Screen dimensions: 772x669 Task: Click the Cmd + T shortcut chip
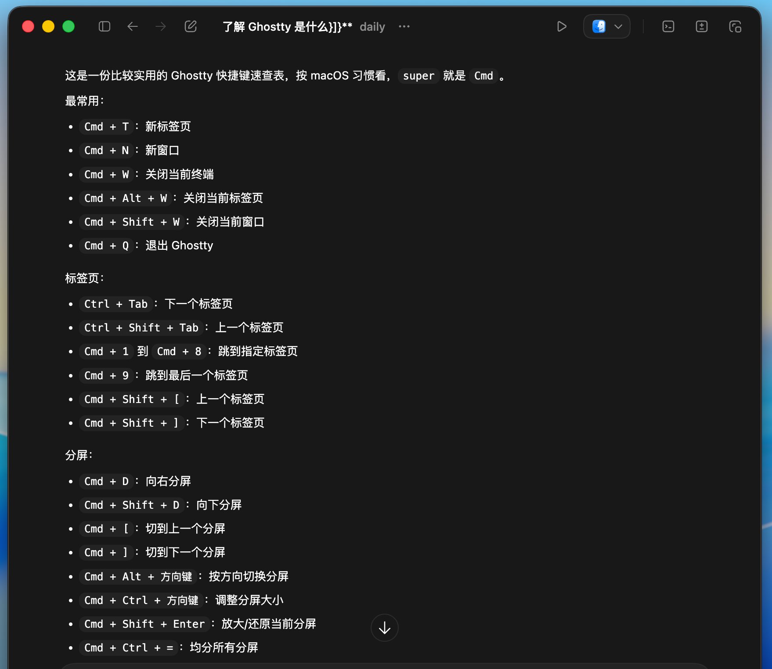coord(107,127)
